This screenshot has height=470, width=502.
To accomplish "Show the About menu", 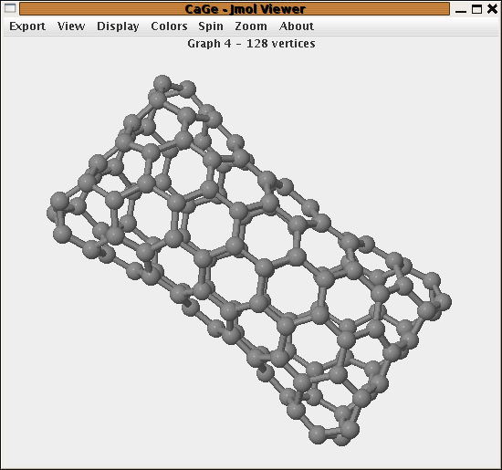I will point(297,26).
